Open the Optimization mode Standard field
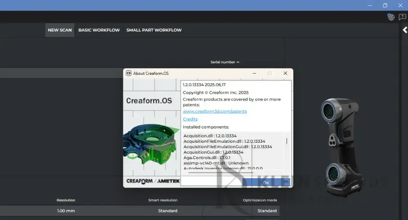This screenshot has width=408, height=220. (x=267, y=211)
